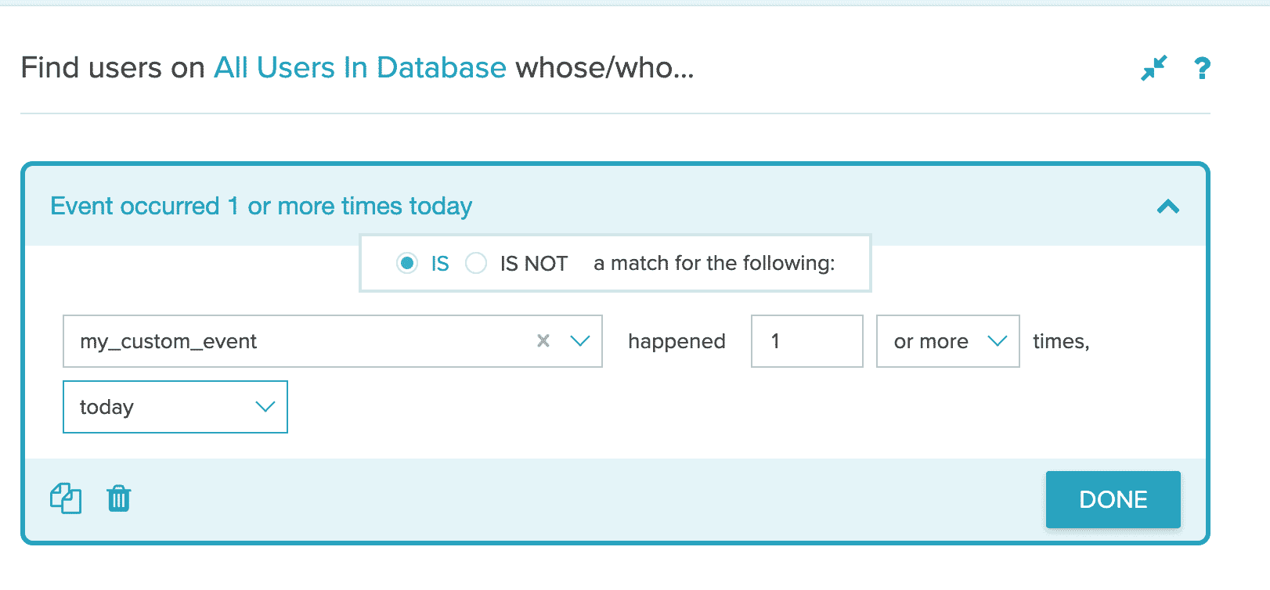The width and height of the screenshot is (1270, 590).
Task: Select the 'Event occurred 1 or more times today' header
Action: pos(261,206)
